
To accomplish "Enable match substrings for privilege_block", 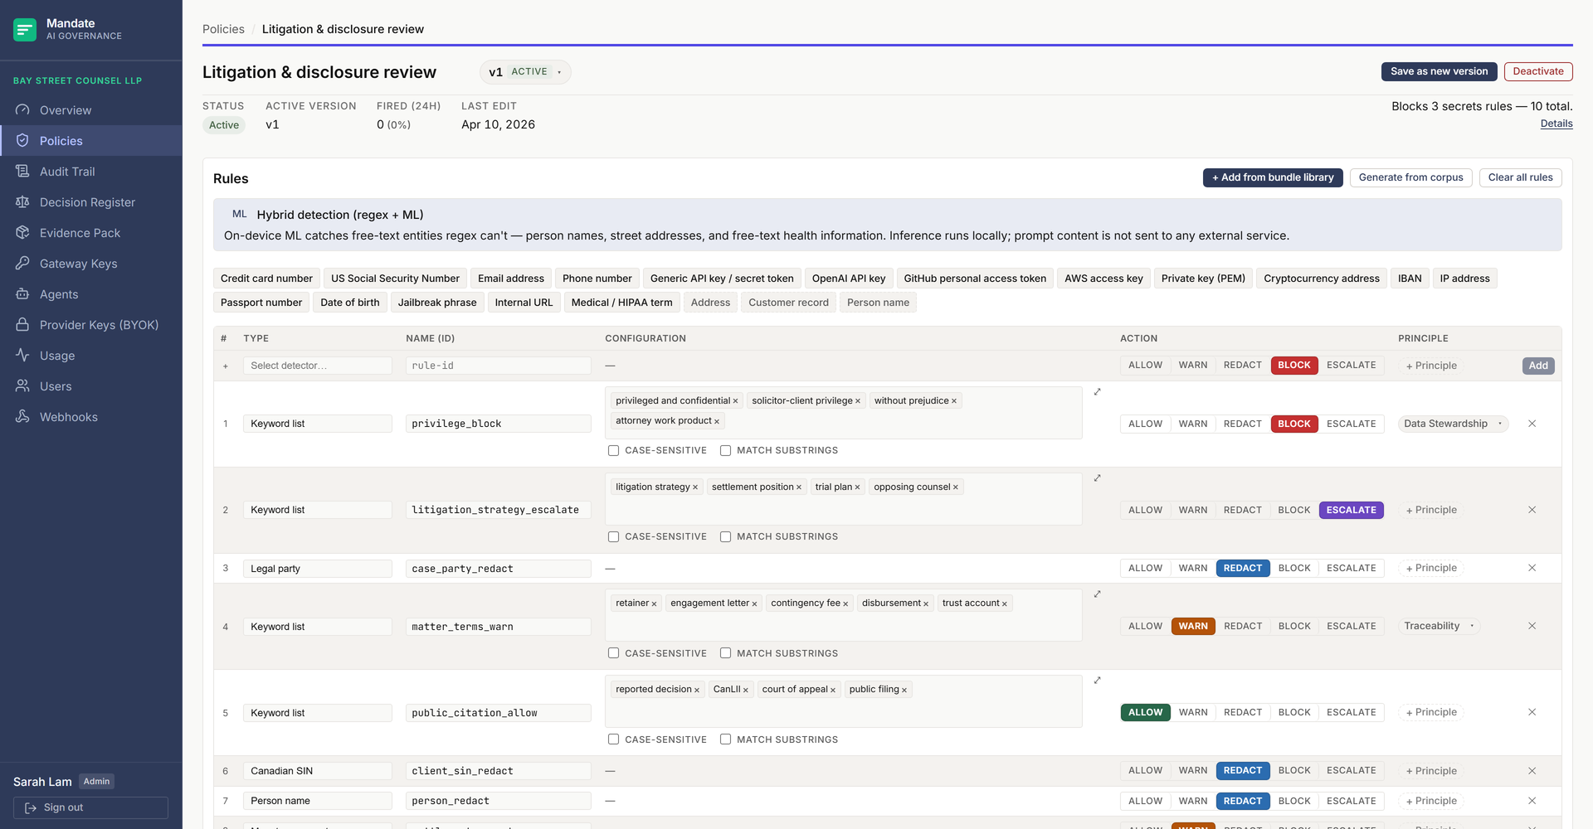I will pos(725,451).
